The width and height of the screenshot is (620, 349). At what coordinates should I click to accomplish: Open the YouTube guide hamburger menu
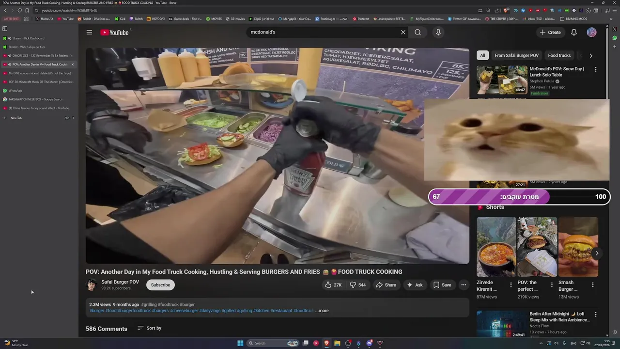point(89,32)
